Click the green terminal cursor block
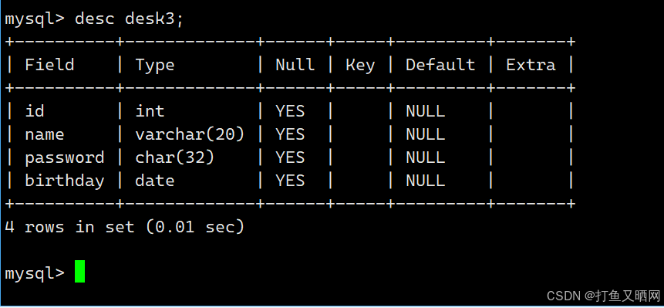Screen dimensions: 664x308 coord(79,271)
